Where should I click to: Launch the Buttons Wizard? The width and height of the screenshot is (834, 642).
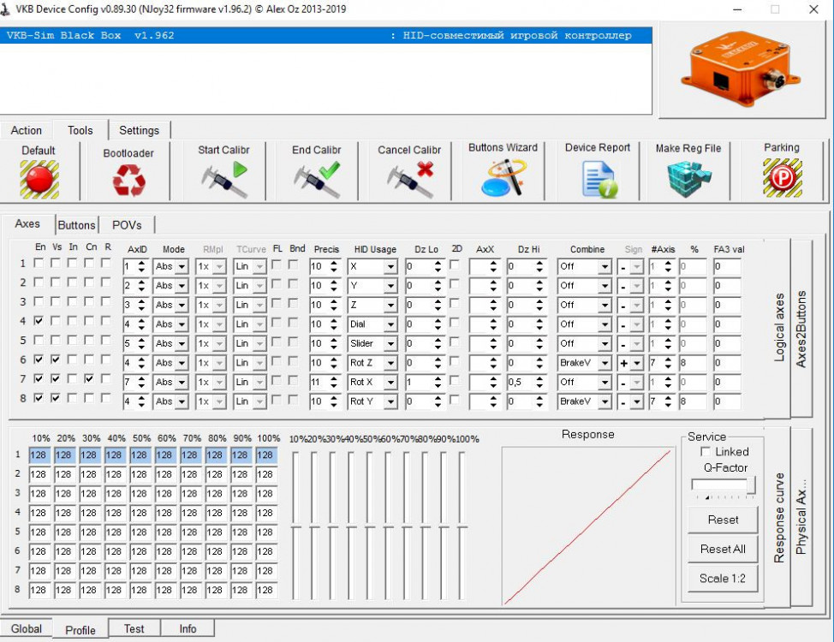[503, 178]
